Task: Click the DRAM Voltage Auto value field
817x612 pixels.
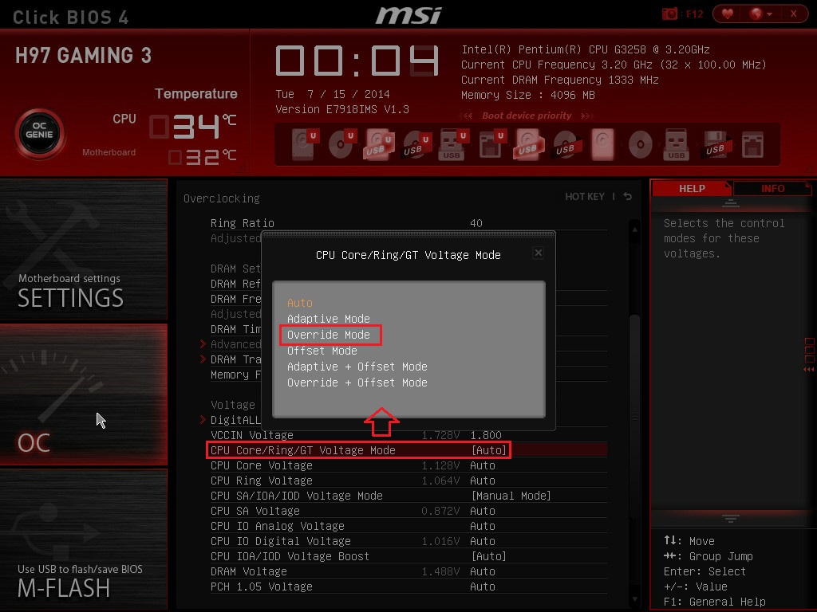Action: [483, 571]
